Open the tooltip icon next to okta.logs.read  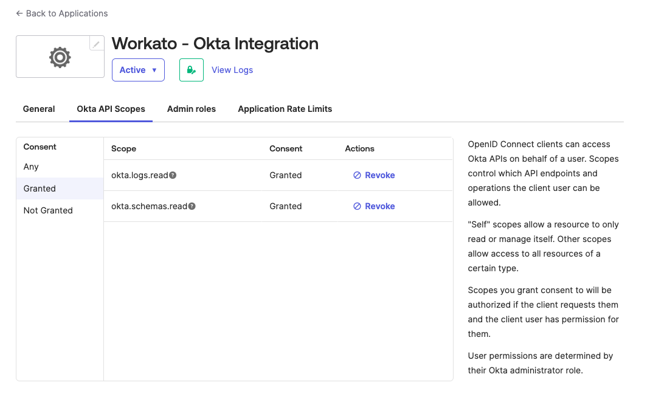pyautogui.click(x=172, y=175)
